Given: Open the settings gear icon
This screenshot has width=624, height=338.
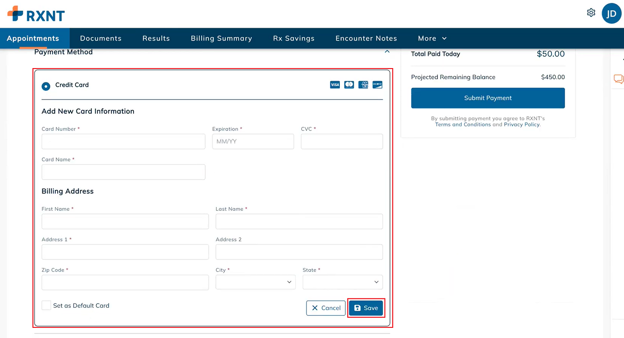Looking at the screenshot, I should pos(591,13).
